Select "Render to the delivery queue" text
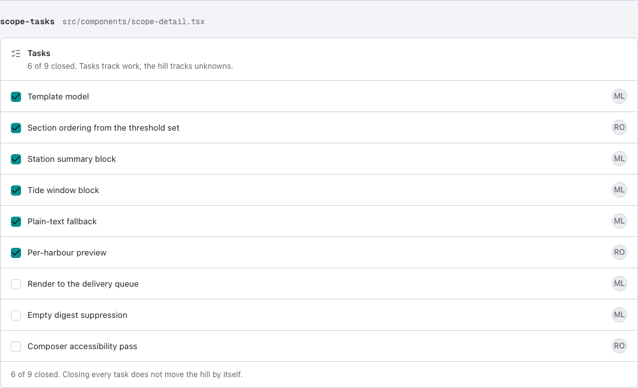This screenshot has height=388, width=638. (x=83, y=284)
